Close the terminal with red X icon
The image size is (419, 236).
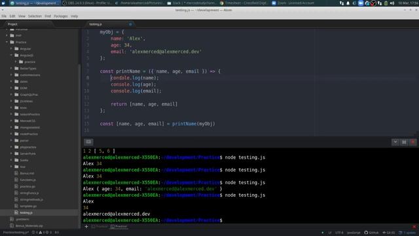(413, 142)
